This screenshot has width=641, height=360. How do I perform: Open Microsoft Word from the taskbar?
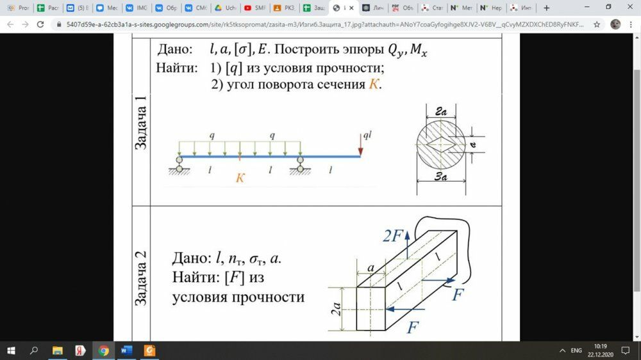tap(126, 350)
